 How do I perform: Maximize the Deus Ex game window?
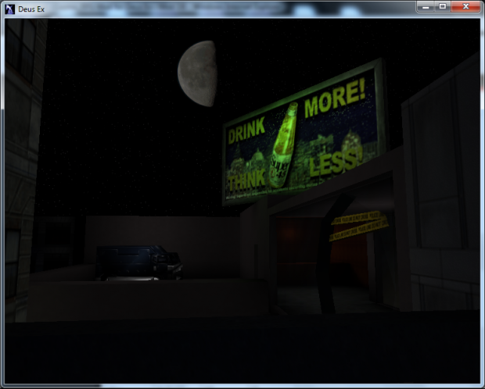[442, 6]
